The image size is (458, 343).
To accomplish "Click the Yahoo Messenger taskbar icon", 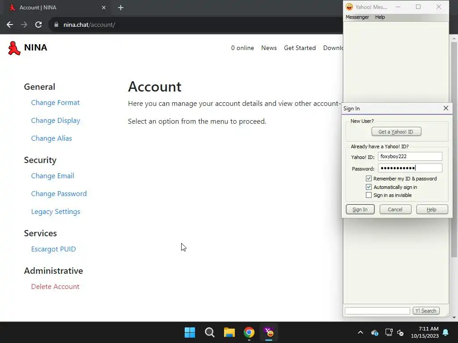I will 269,332.
